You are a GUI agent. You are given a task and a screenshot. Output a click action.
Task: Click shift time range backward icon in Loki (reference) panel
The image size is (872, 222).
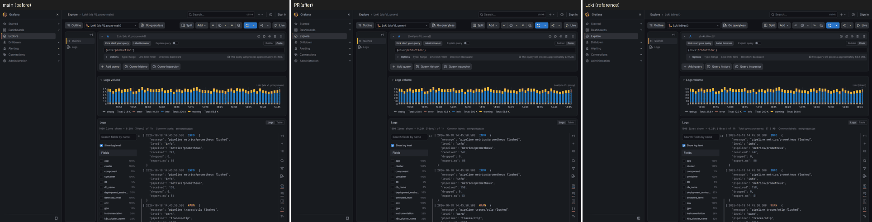796,25
